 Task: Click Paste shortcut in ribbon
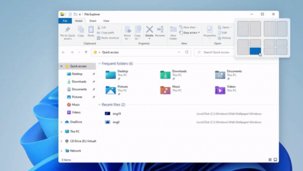pyautogui.click(x=108, y=38)
